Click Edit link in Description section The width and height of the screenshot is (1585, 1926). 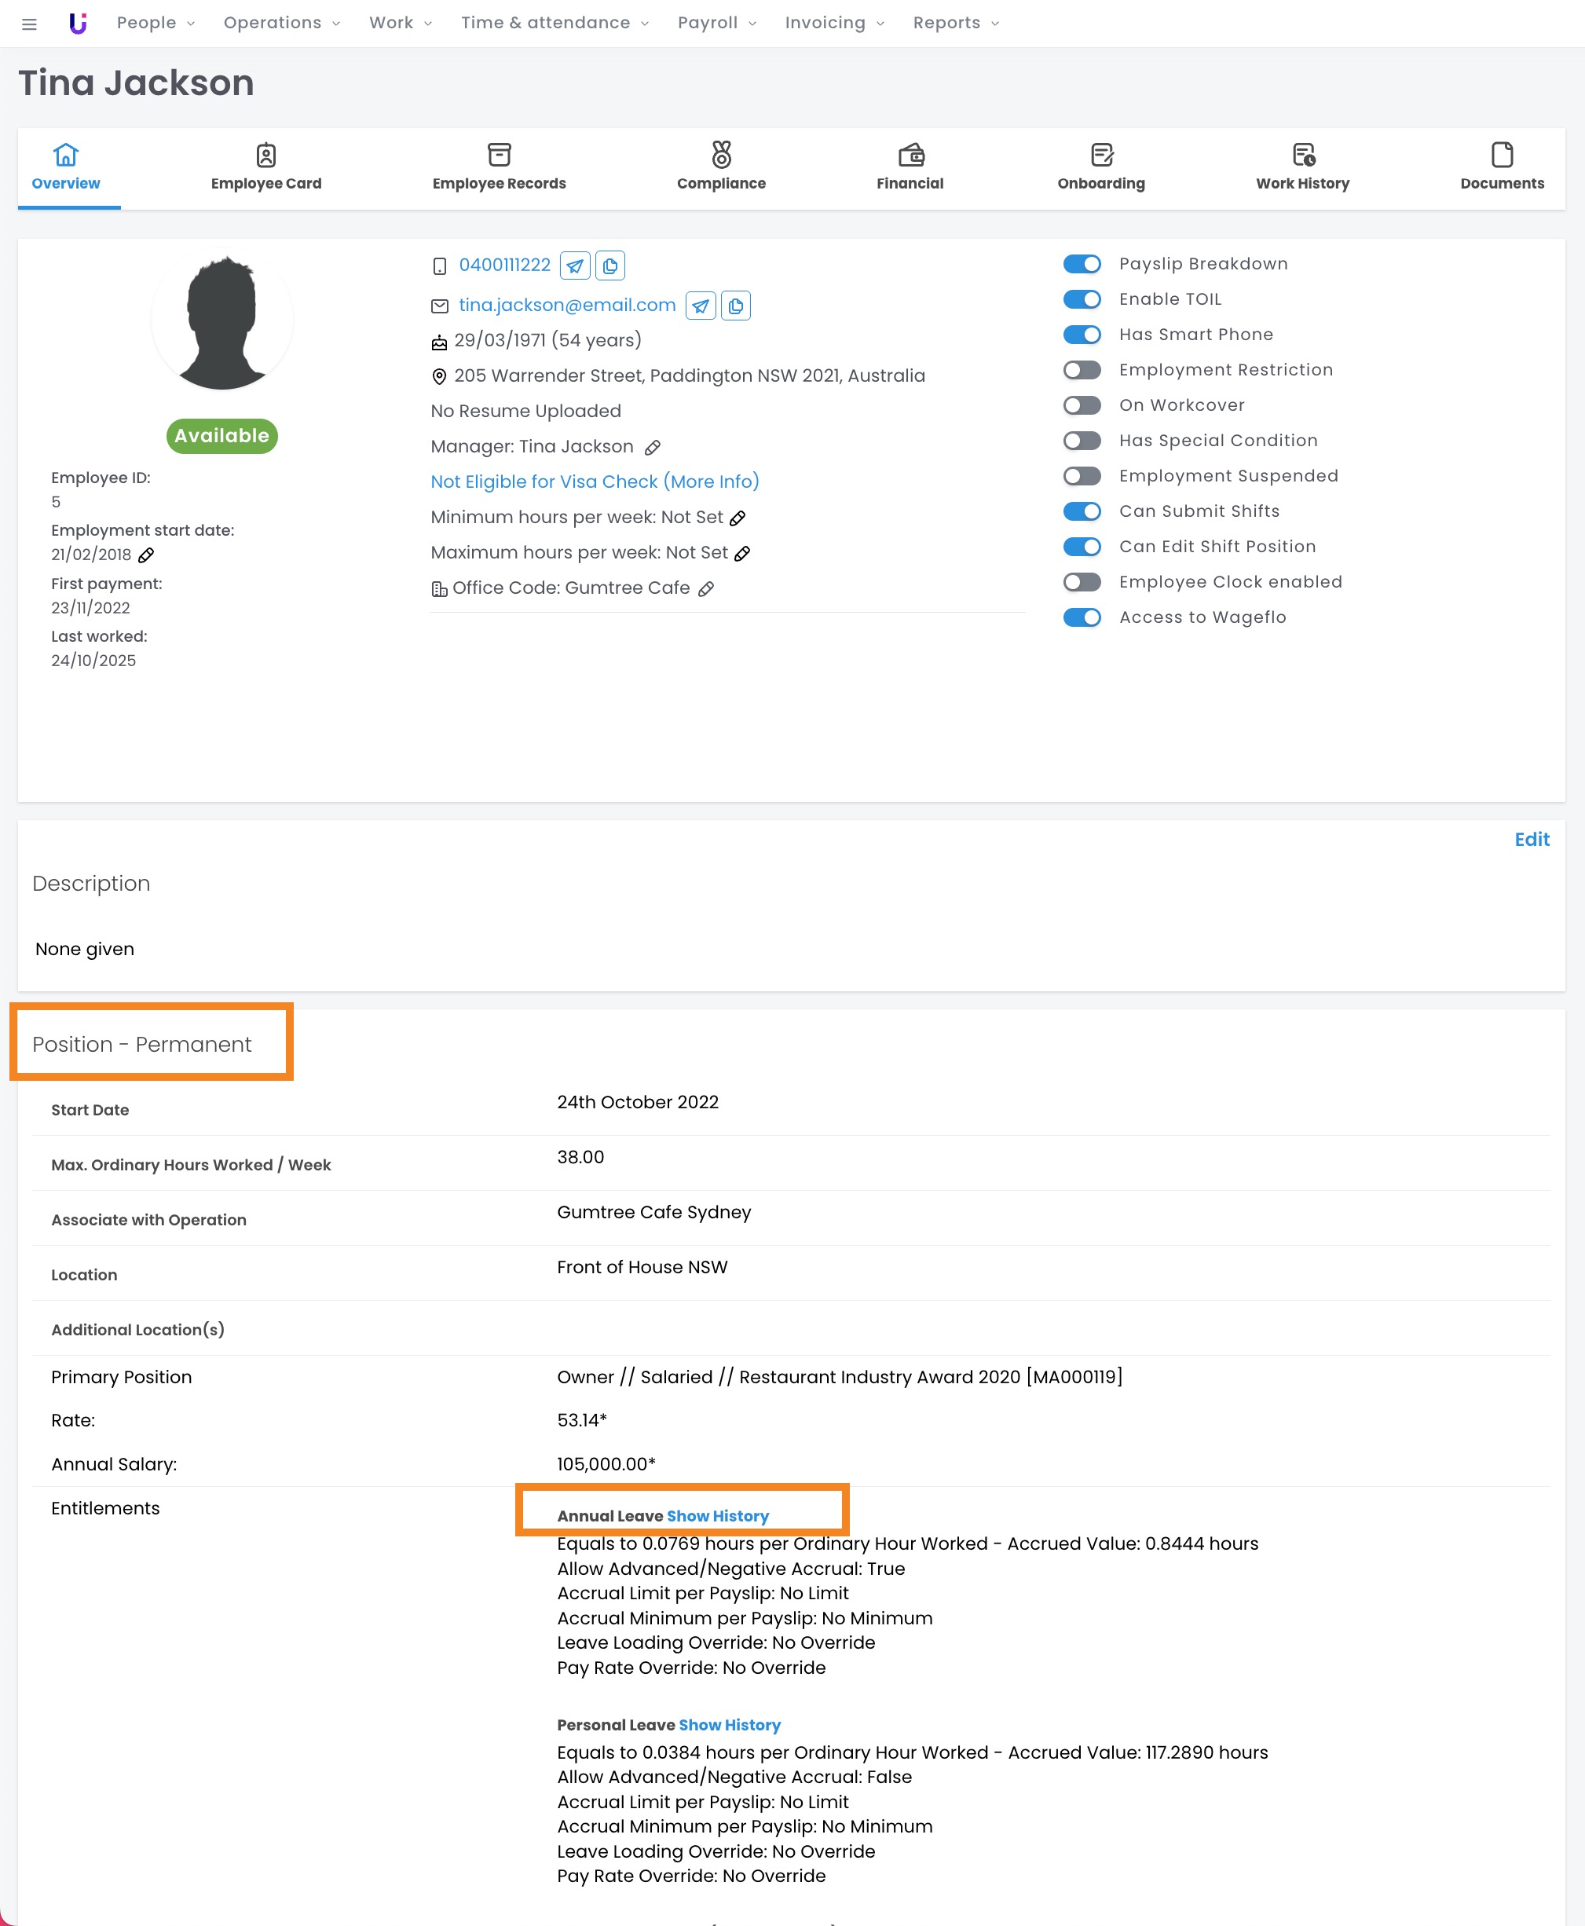pyautogui.click(x=1531, y=839)
